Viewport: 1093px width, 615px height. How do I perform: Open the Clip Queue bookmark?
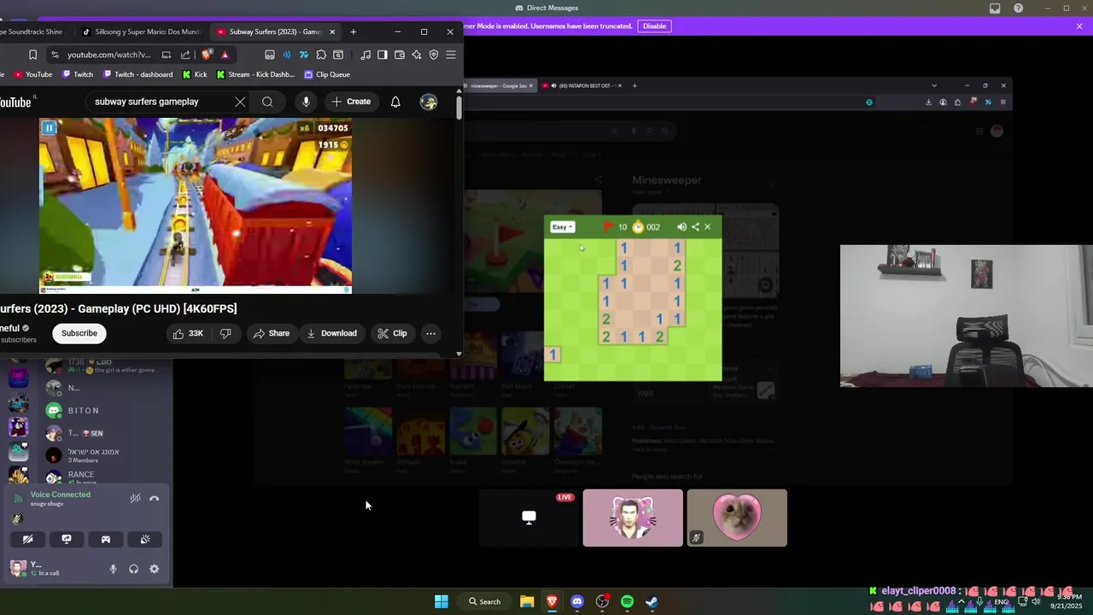[x=327, y=74]
